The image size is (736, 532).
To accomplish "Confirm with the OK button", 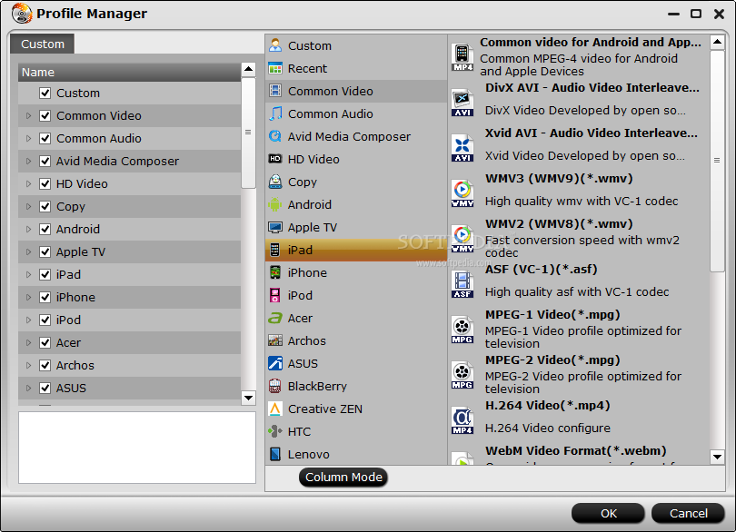I will (608, 513).
